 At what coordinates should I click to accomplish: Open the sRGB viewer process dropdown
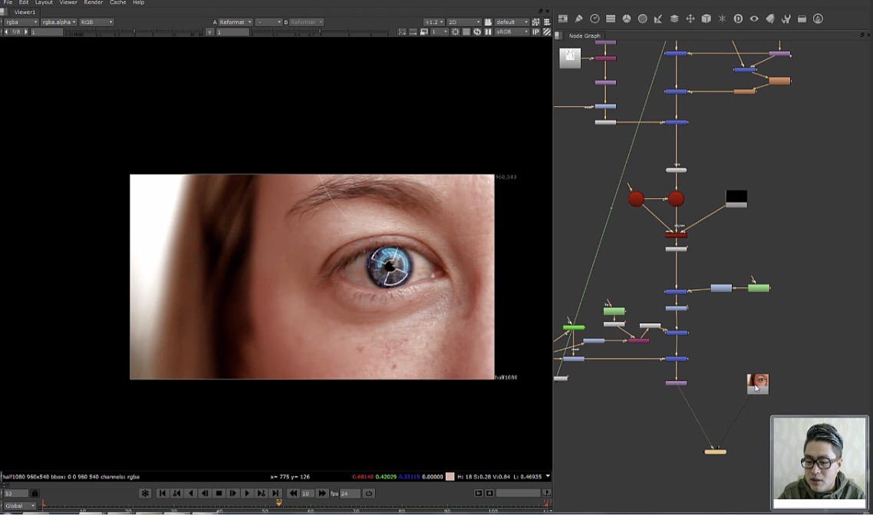click(512, 31)
